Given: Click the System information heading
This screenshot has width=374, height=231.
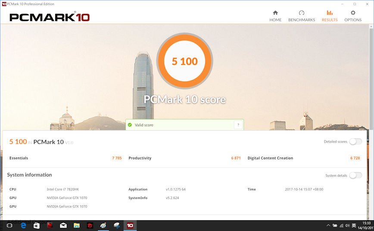Looking at the screenshot, I should pos(29,175).
